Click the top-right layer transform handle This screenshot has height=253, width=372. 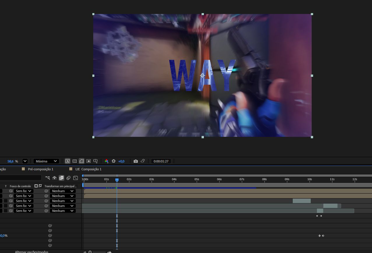click(312, 14)
